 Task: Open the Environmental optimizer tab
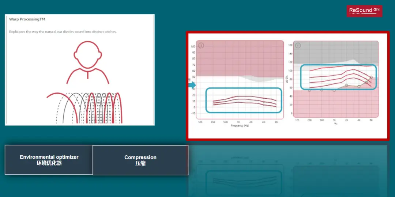(x=49, y=160)
